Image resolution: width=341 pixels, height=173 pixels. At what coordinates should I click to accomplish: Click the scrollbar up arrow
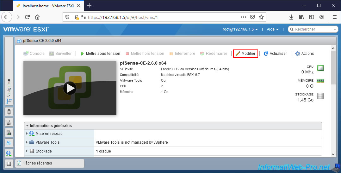click(x=333, y=48)
